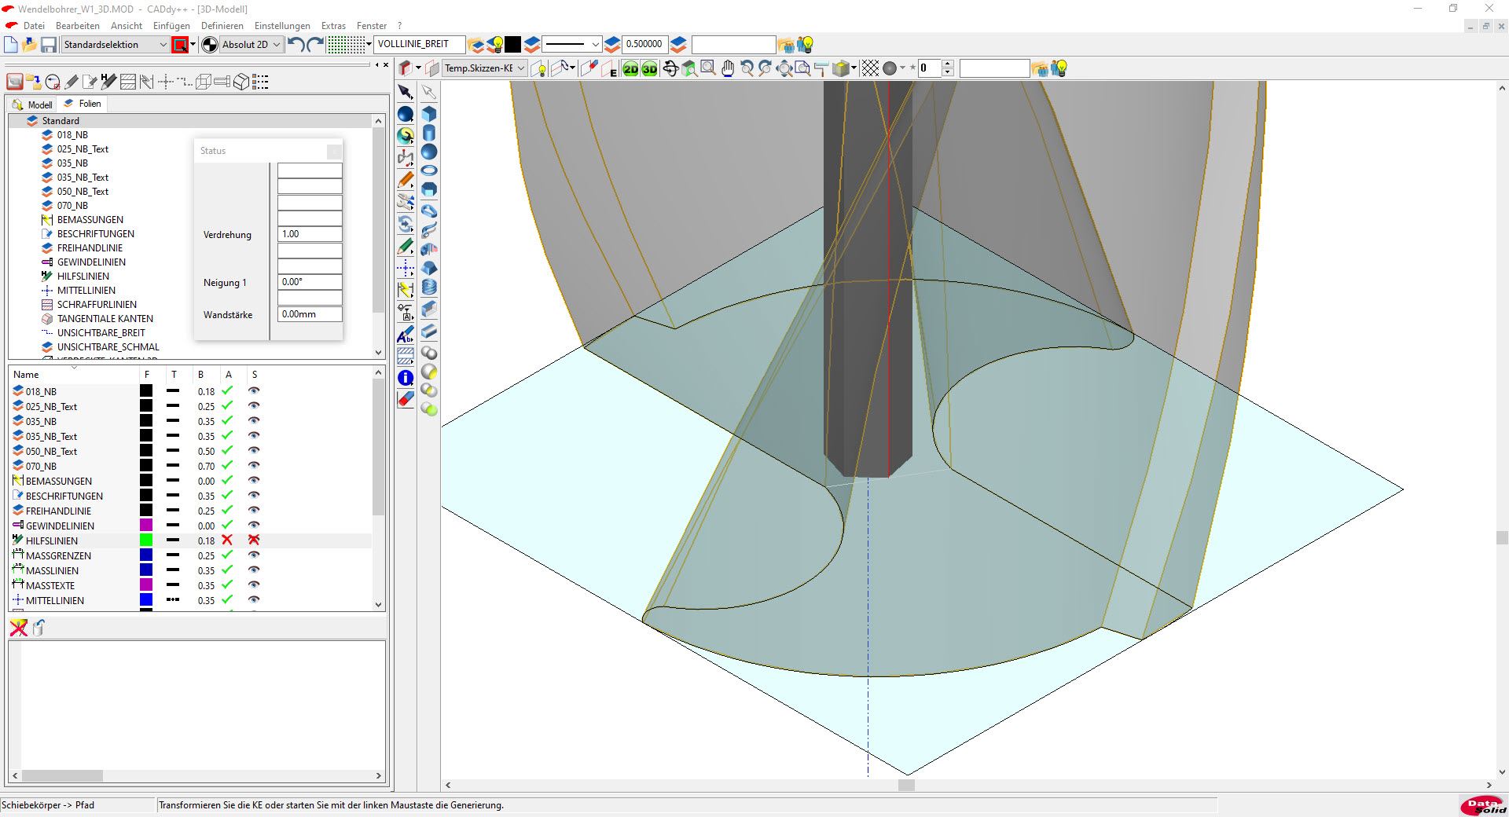Click the cylinder primitive icon

pos(429,133)
